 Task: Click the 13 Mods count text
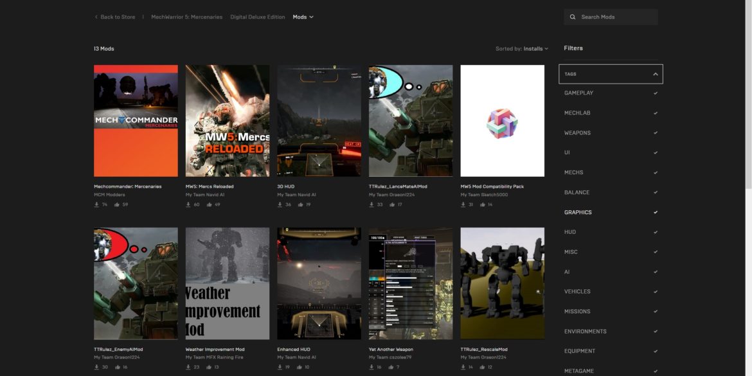[x=104, y=49]
